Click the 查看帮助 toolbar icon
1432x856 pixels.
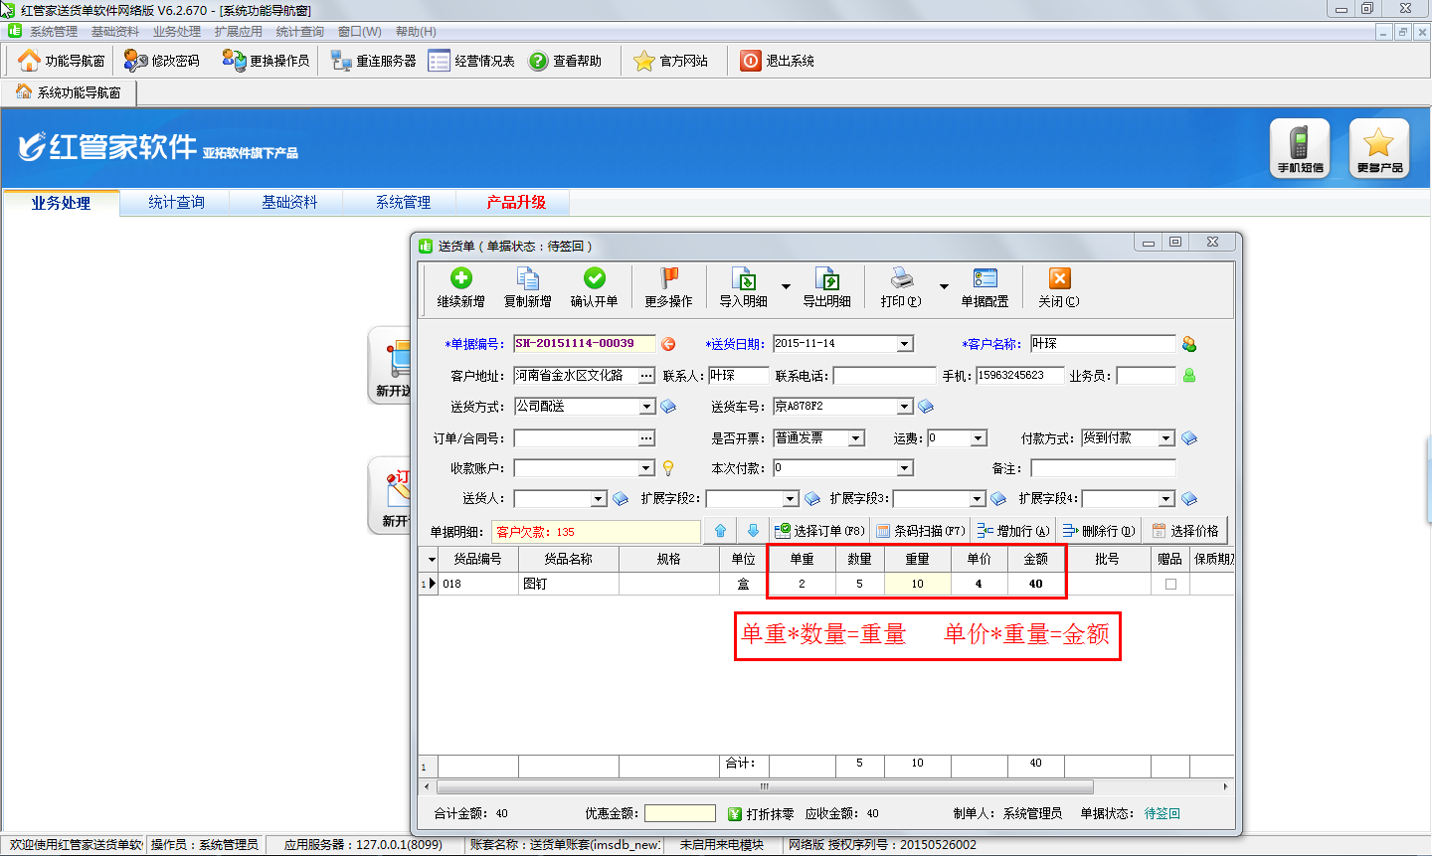pos(538,62)
